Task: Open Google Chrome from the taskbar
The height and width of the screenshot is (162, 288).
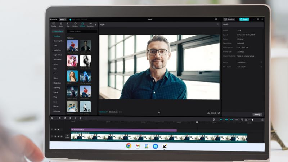Action: coord(129,146)
